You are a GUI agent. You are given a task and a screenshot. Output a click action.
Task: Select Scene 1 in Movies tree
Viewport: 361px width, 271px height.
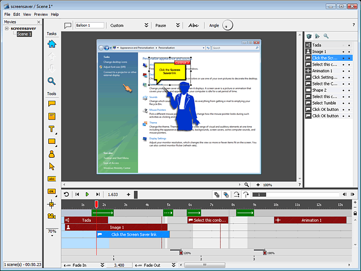tap(24, 34)
